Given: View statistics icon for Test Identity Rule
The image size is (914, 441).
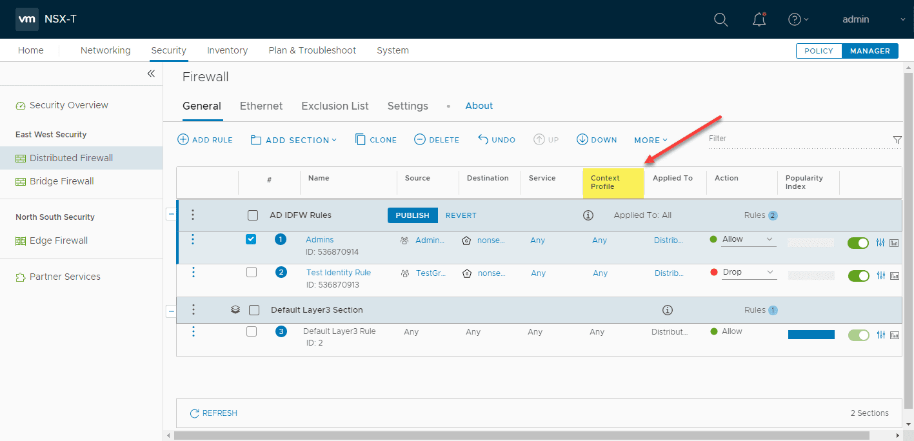Looking at the screenshot, I should (895, 275).
